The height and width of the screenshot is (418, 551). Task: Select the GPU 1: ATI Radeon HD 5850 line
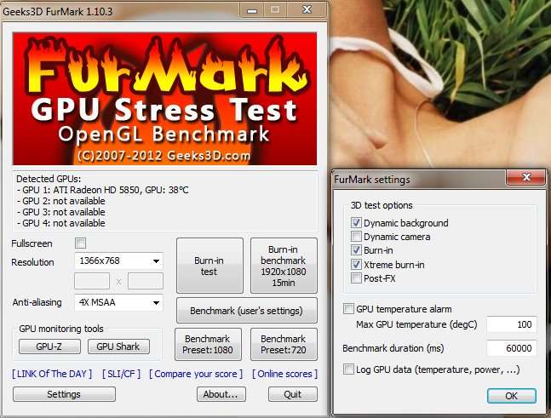pyautogui.click(x=102, y=190)
